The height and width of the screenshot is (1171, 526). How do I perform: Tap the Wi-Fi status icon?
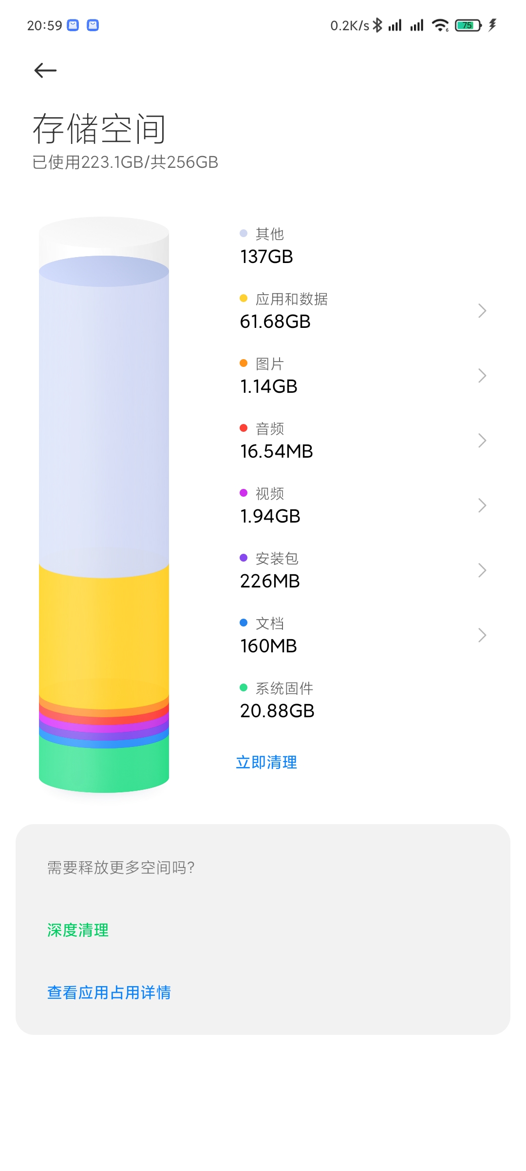pos(440,25)
